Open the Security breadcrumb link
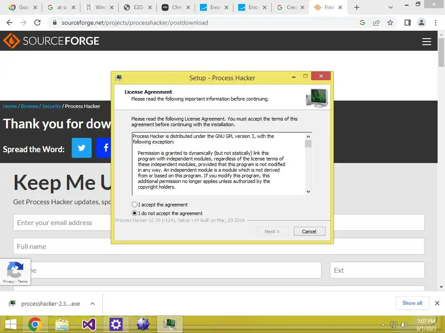445x333 pixels. click(51, 106)
